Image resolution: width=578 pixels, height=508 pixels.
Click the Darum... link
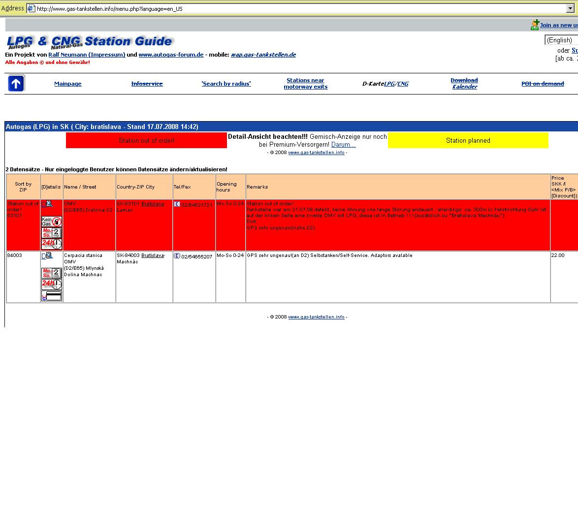[344, 145]
